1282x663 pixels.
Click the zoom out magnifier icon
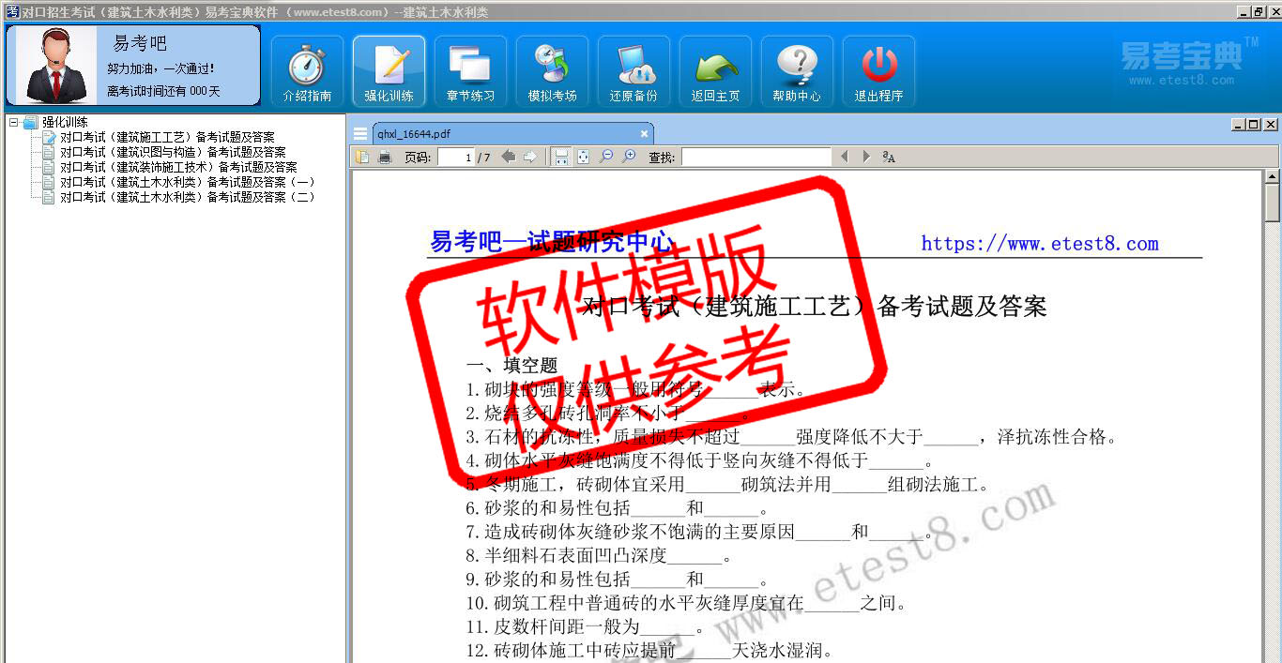(606, 158)
